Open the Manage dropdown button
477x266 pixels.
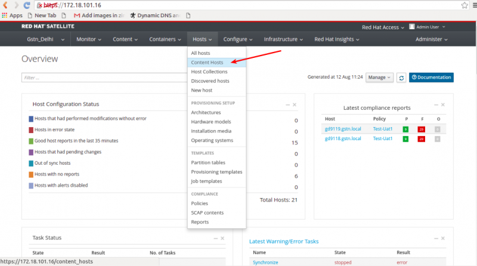379,78
